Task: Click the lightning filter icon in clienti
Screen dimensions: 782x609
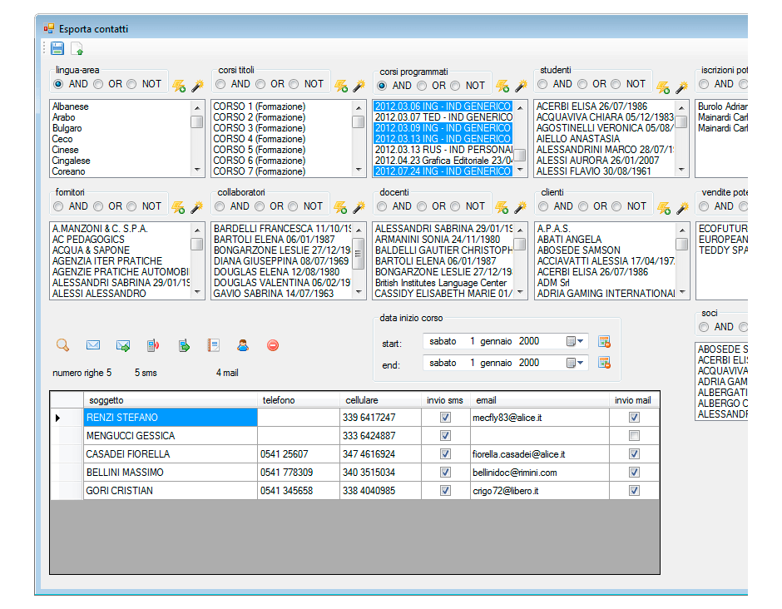Action: coord(664,207)
